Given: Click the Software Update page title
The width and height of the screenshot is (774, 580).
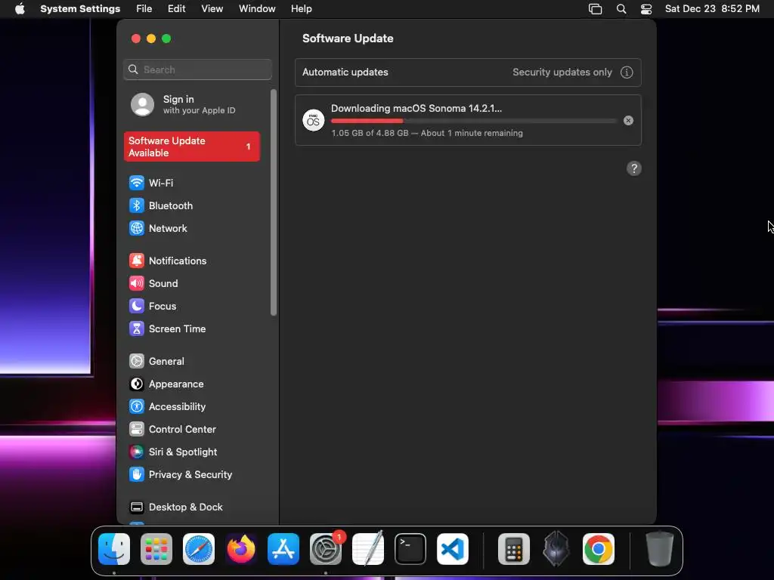Looking at the screenshot, I should pos(348,39).
